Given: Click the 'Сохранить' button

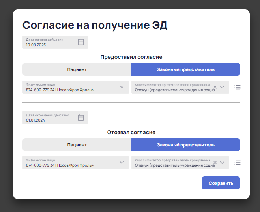Looking at the screenshot, I should (x=221, y=183).
